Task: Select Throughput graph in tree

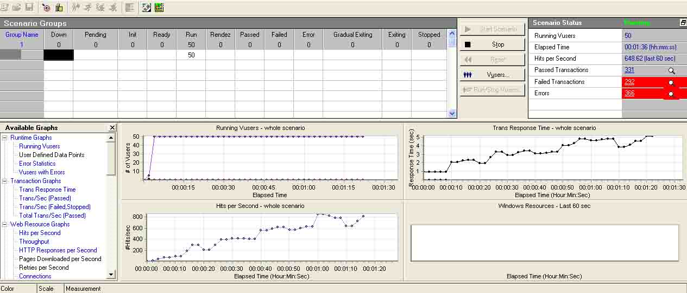Action: click(x=34, y=242)
